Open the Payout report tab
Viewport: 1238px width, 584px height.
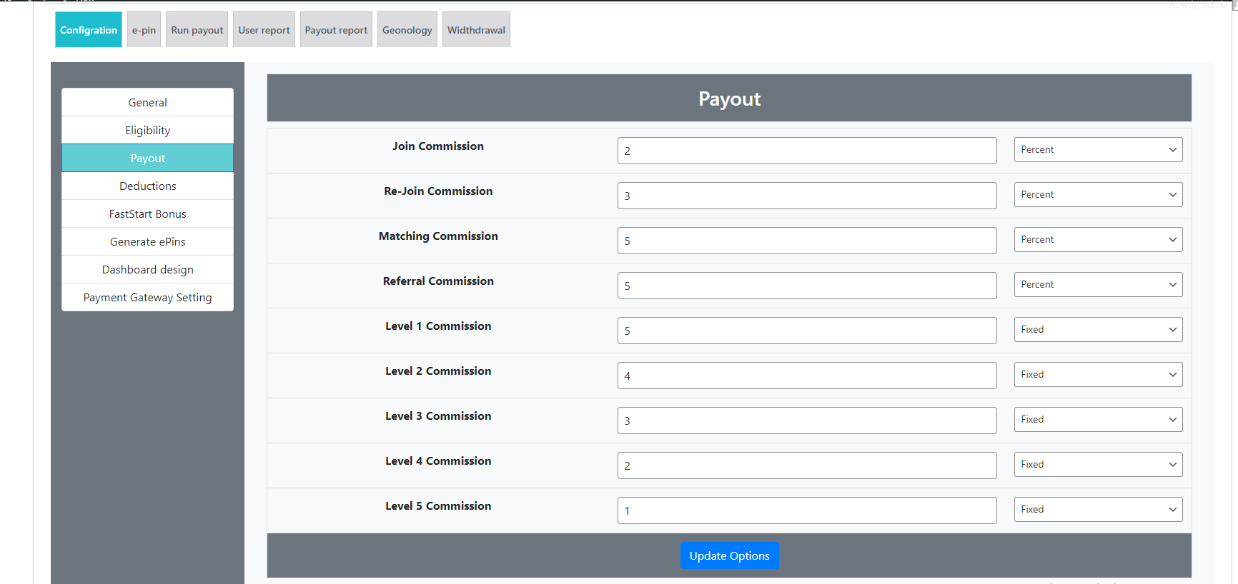(x=336, y=30)
